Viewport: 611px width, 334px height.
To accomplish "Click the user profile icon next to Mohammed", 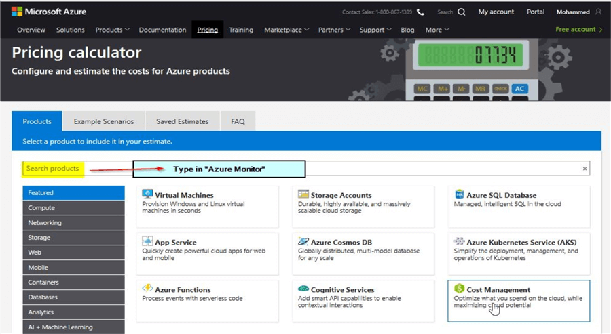I will click(x=598, y=12).
